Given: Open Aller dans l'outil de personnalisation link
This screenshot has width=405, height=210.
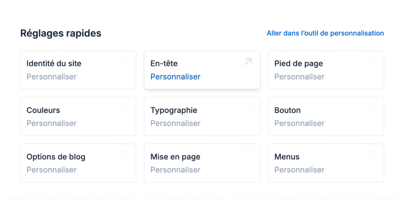Looking at the screenshot, I should [325, 33].
